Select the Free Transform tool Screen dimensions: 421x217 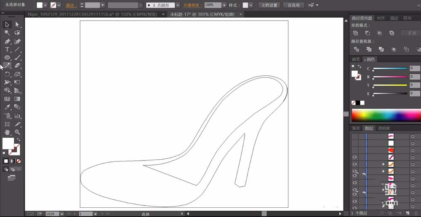tap(17, 82)
